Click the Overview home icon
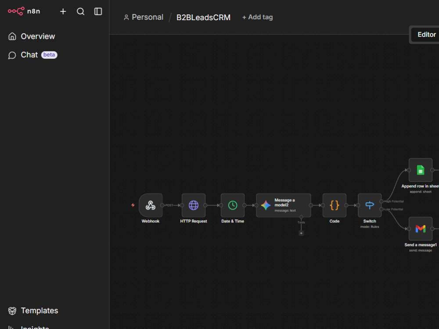The image size is (439, 329). point(12,36)
